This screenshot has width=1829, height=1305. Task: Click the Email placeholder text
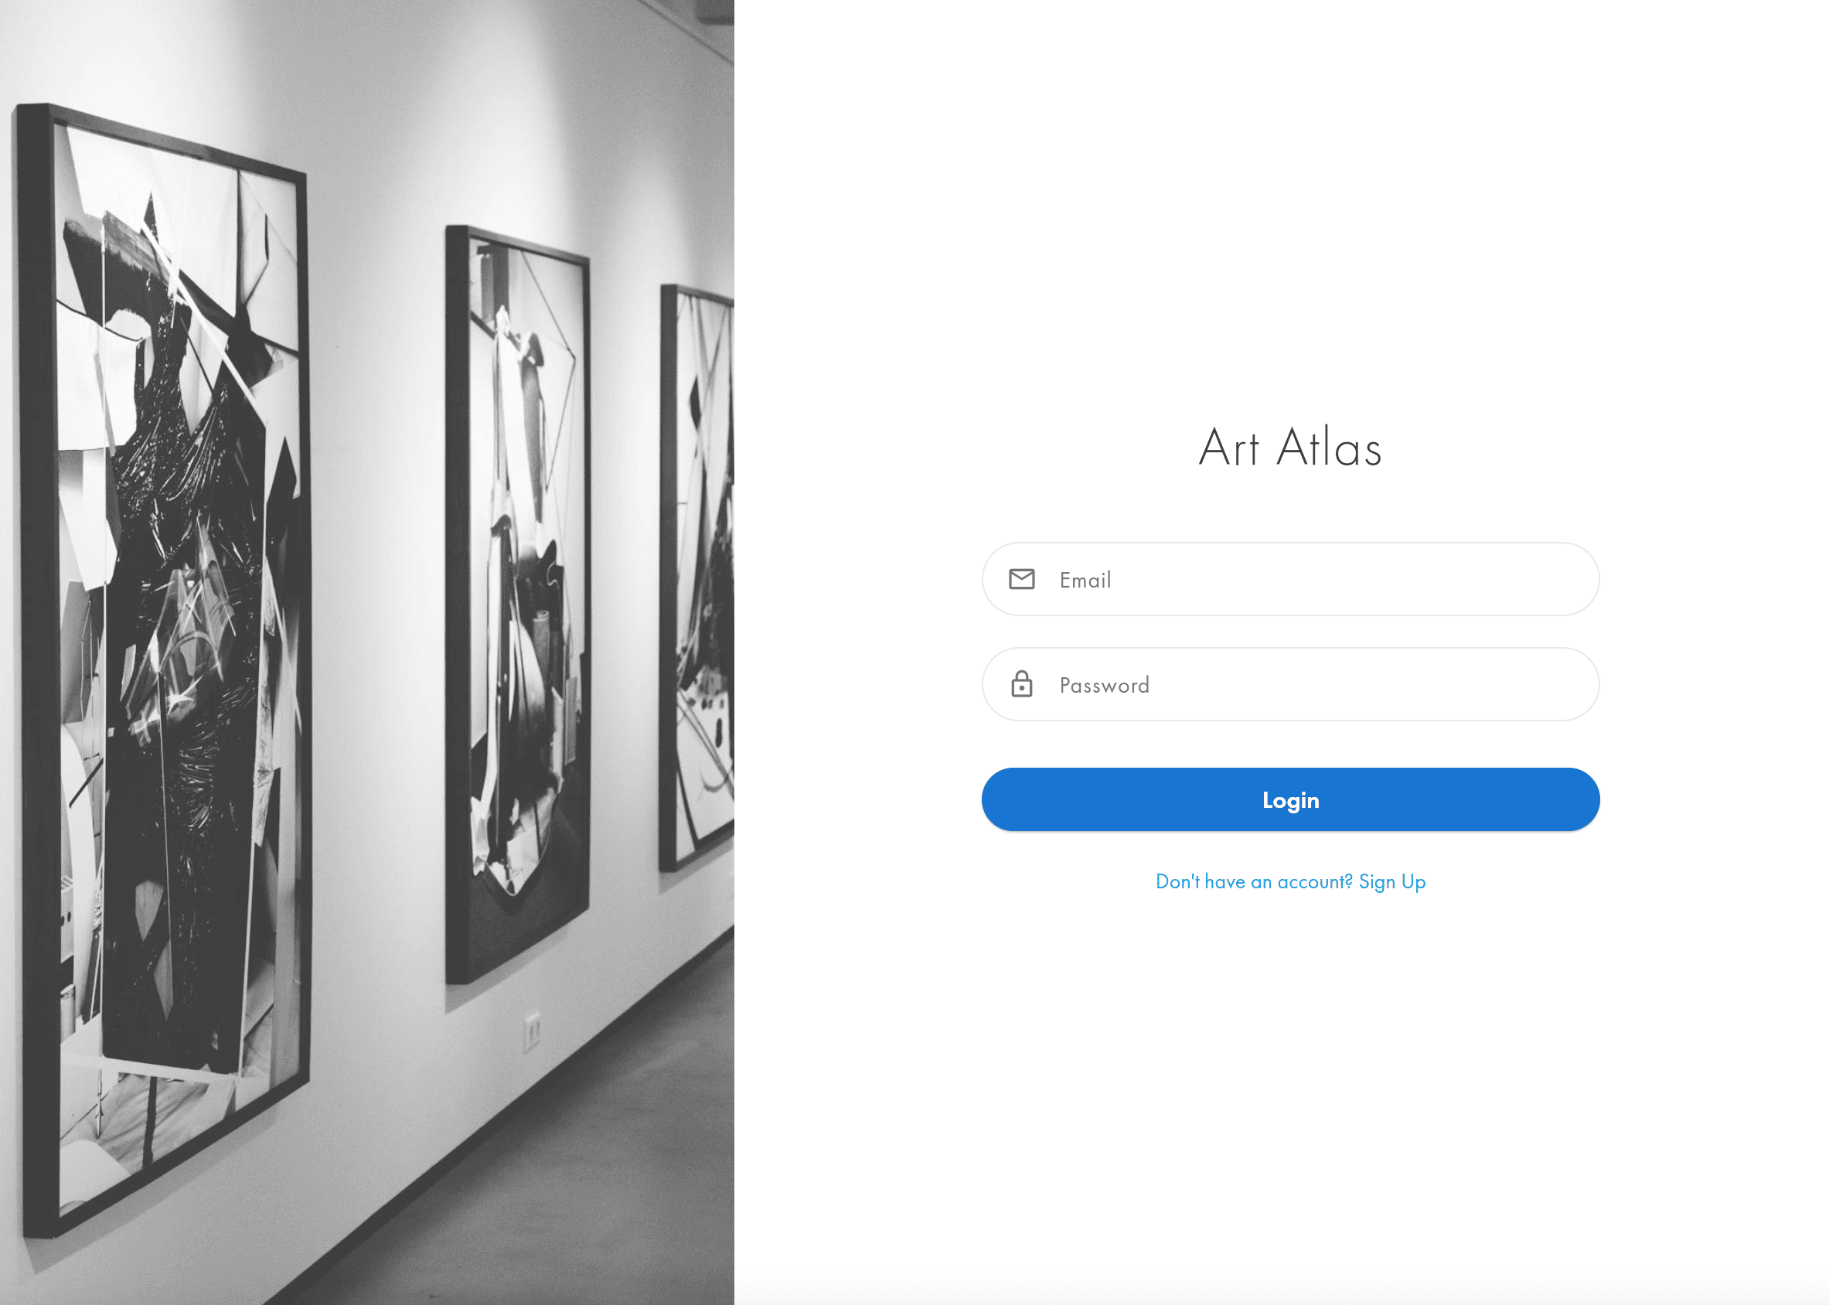tap(1085, 580)
